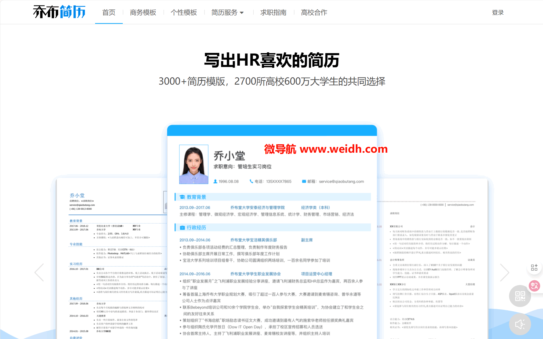Expand the 简历服务 dropdown
The height and width of the screenshot is (339, 543).
point(227,12)
